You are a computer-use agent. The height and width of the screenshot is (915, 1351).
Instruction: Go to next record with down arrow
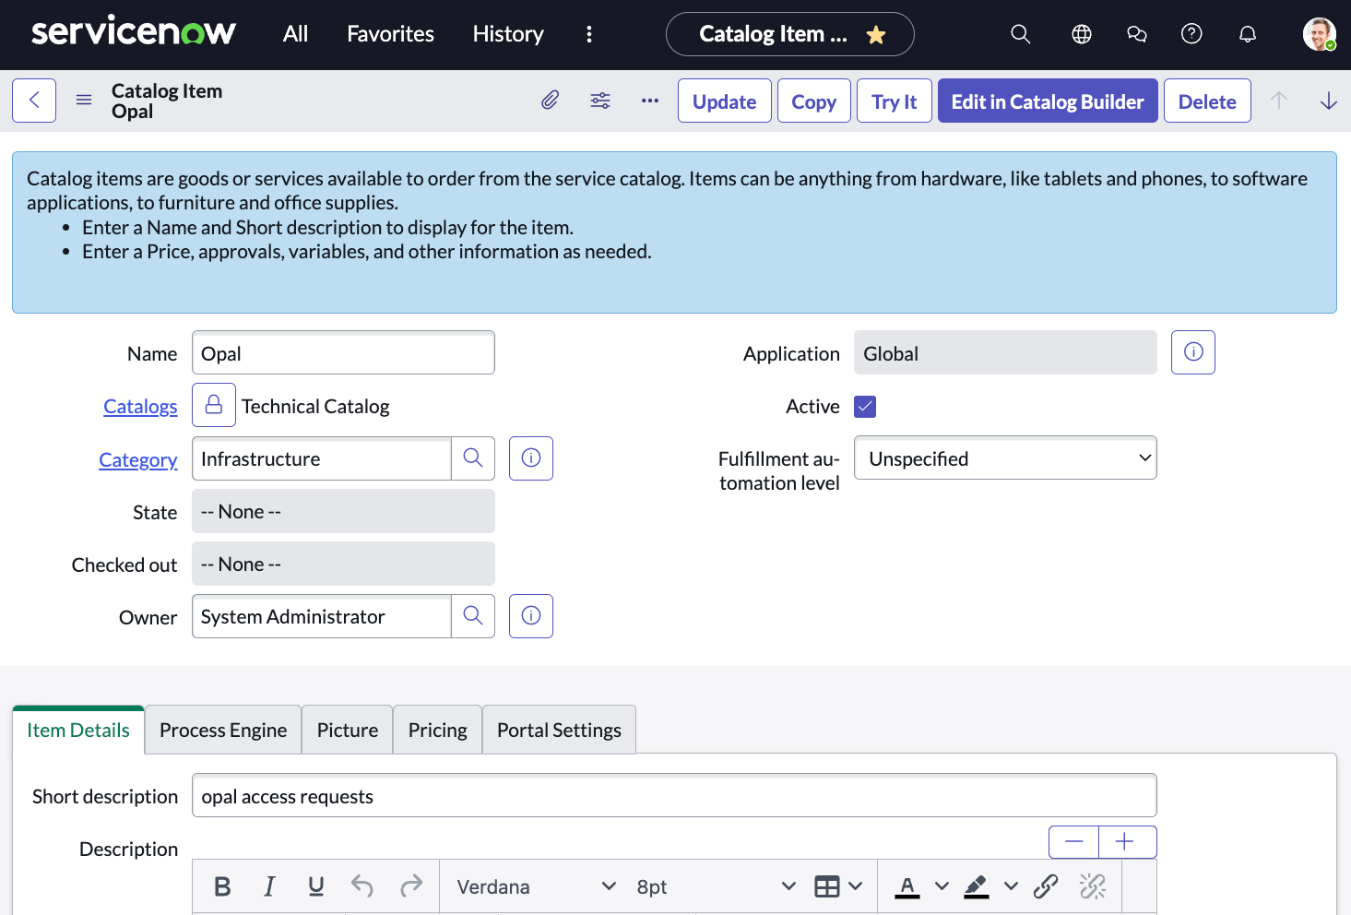tap(1329, 101)
